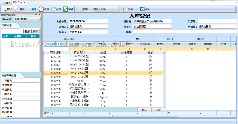
Task: Open the 单据详细信息 panel tab
Action: [x=9, y=76]
